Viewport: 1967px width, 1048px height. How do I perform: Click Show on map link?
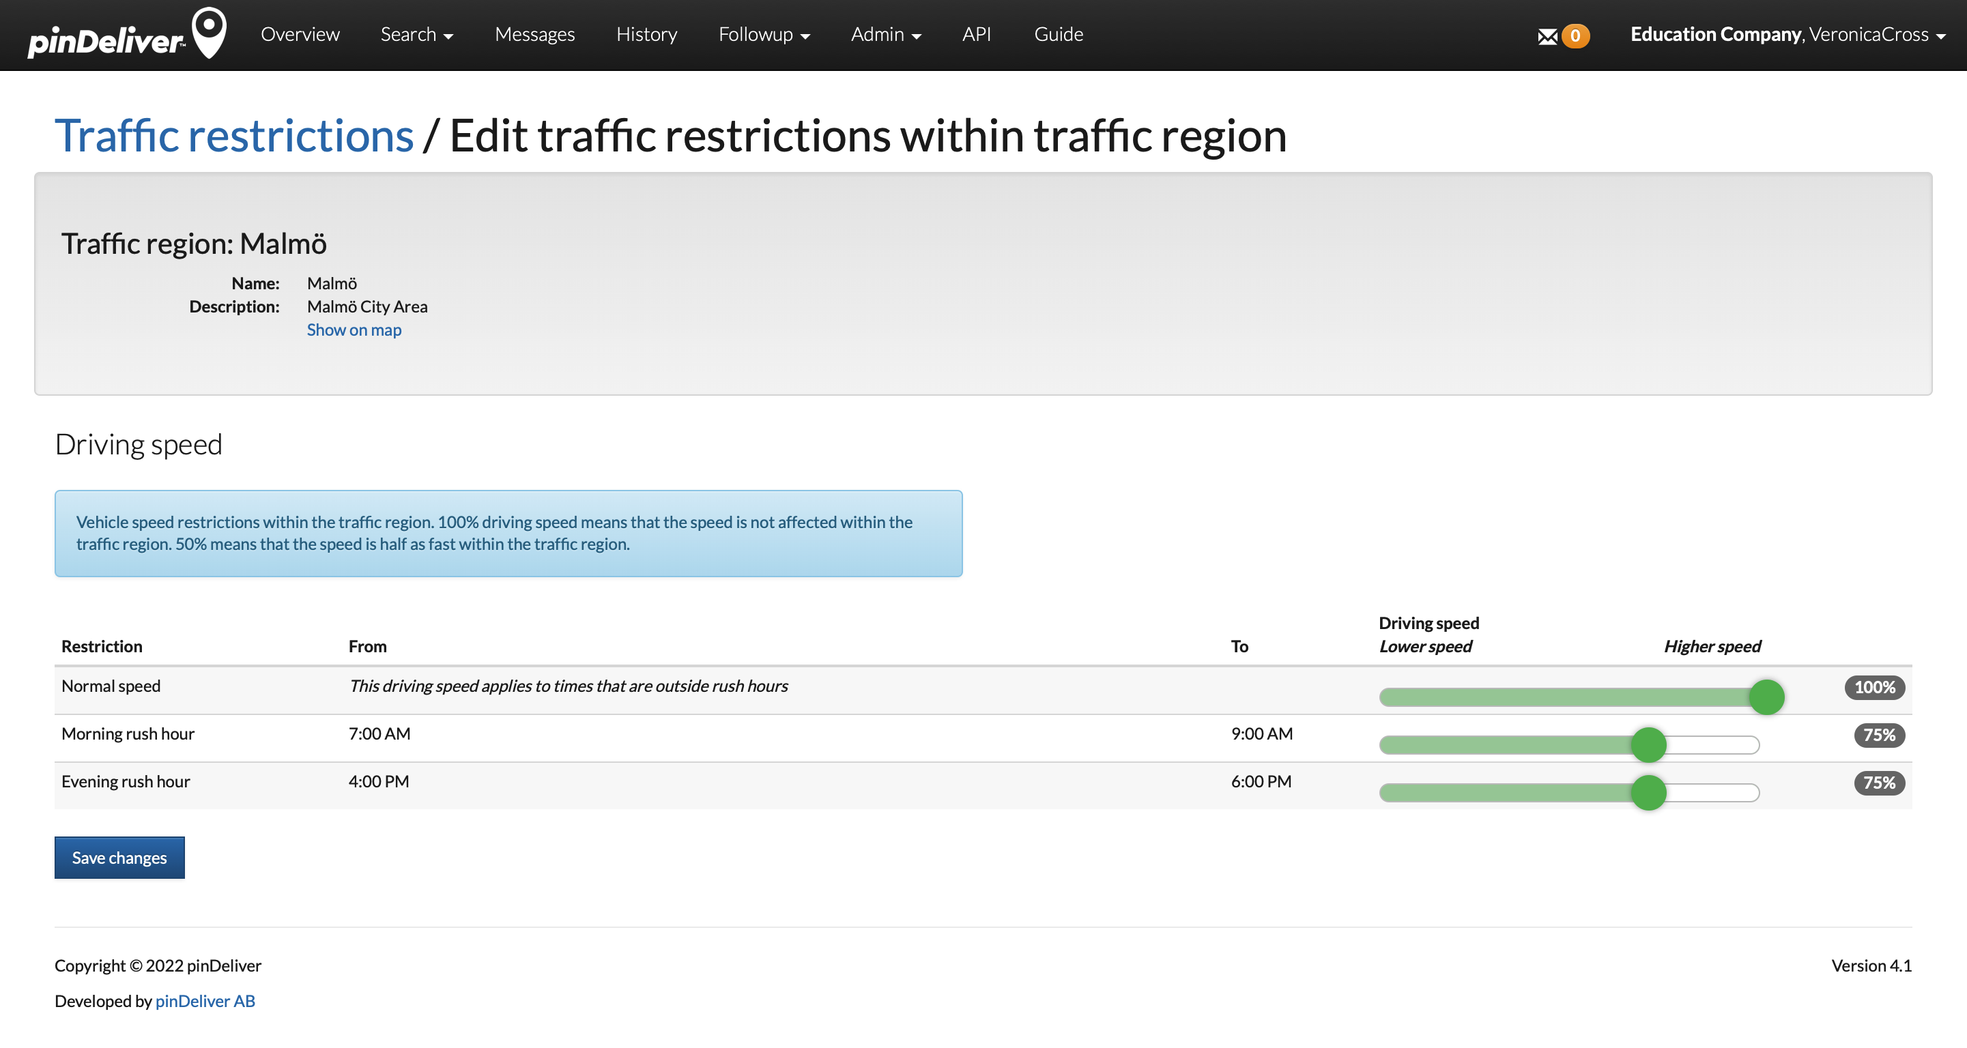pos(353,329)
